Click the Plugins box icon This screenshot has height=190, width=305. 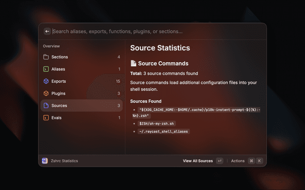pyautogui.click(x=46, y=94)
